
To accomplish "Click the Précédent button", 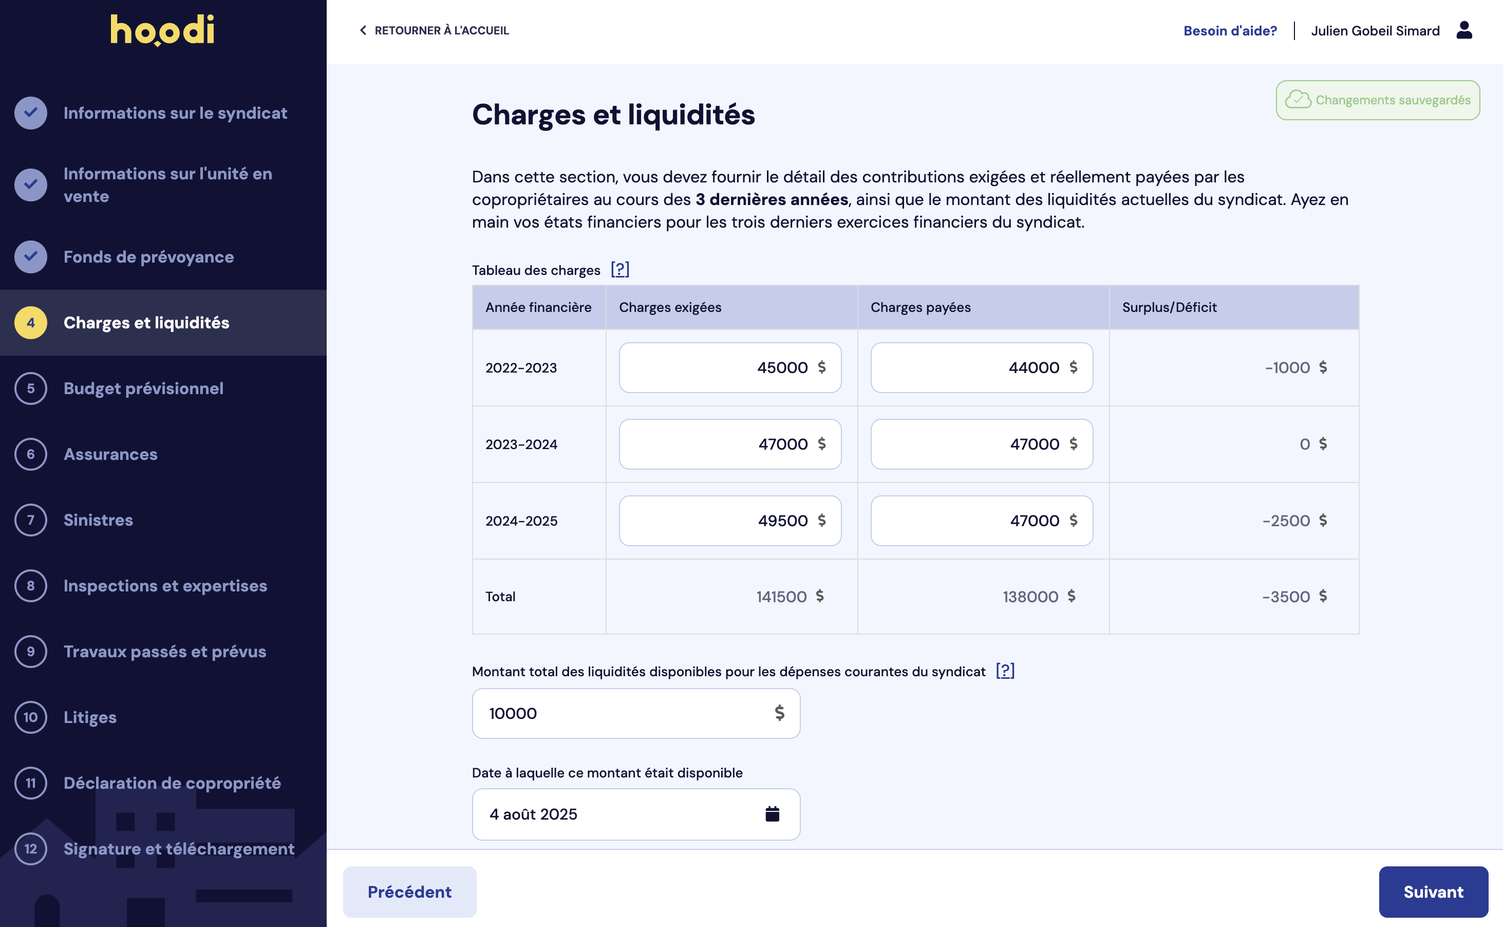I will [409, 892].
